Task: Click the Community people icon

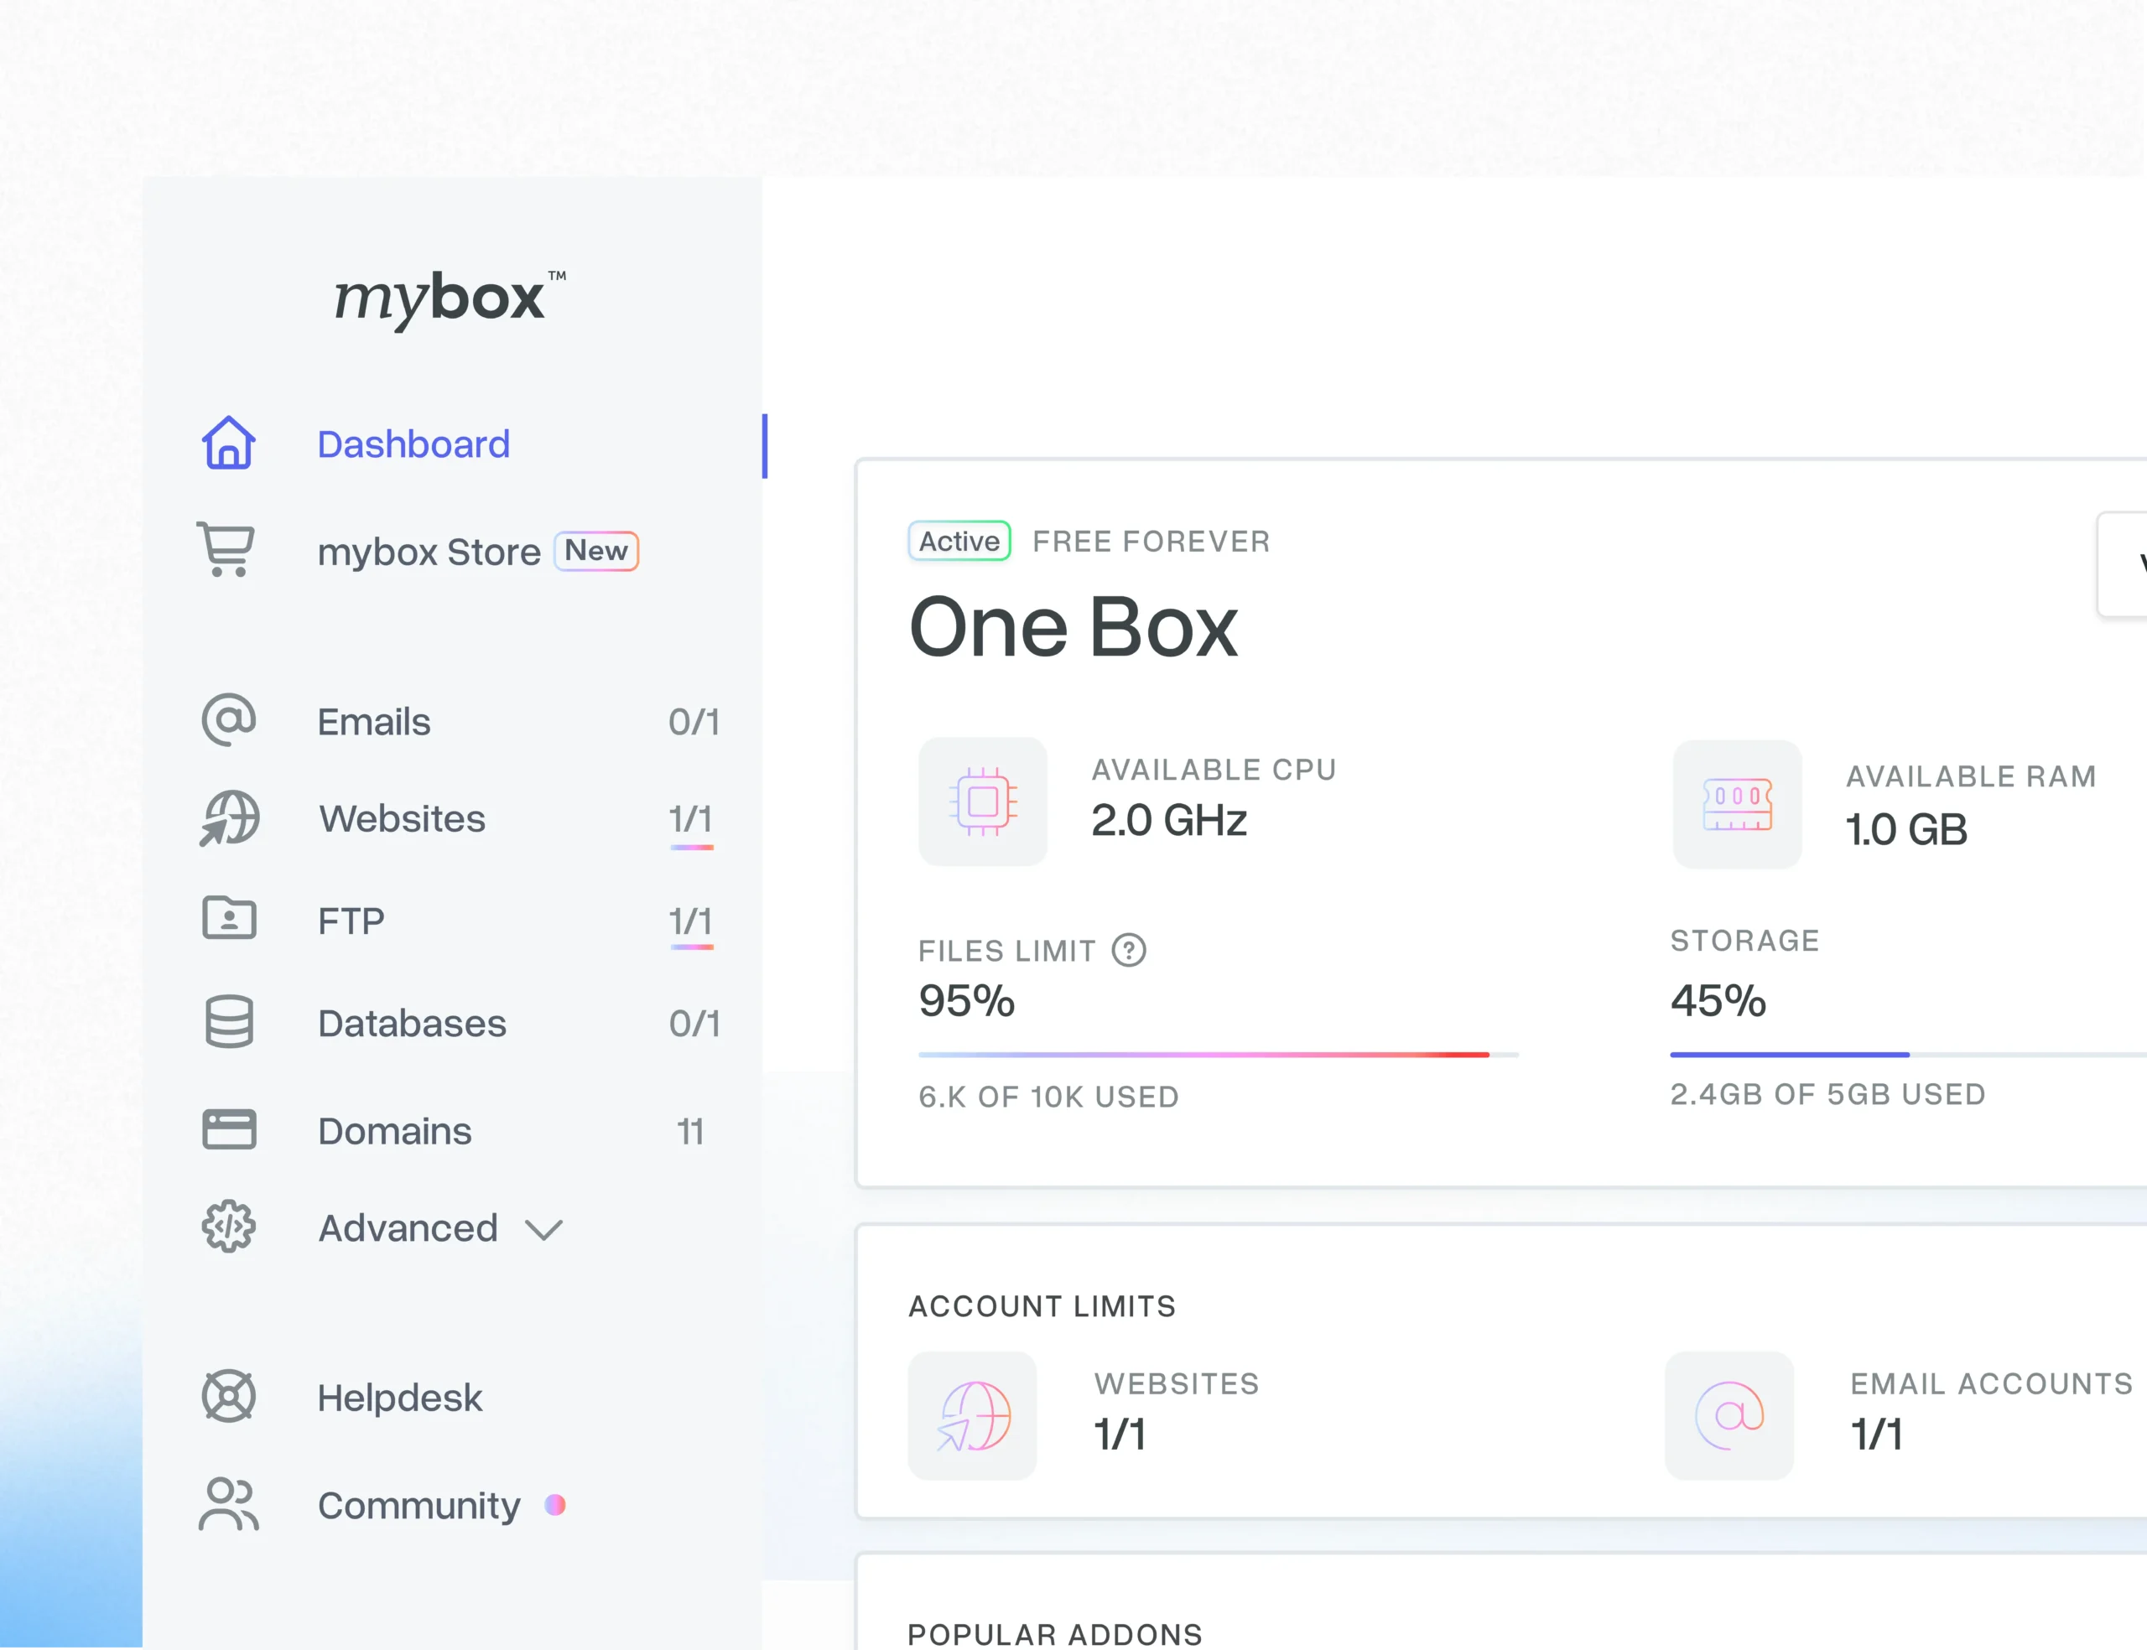Action: pos(229,1503)
